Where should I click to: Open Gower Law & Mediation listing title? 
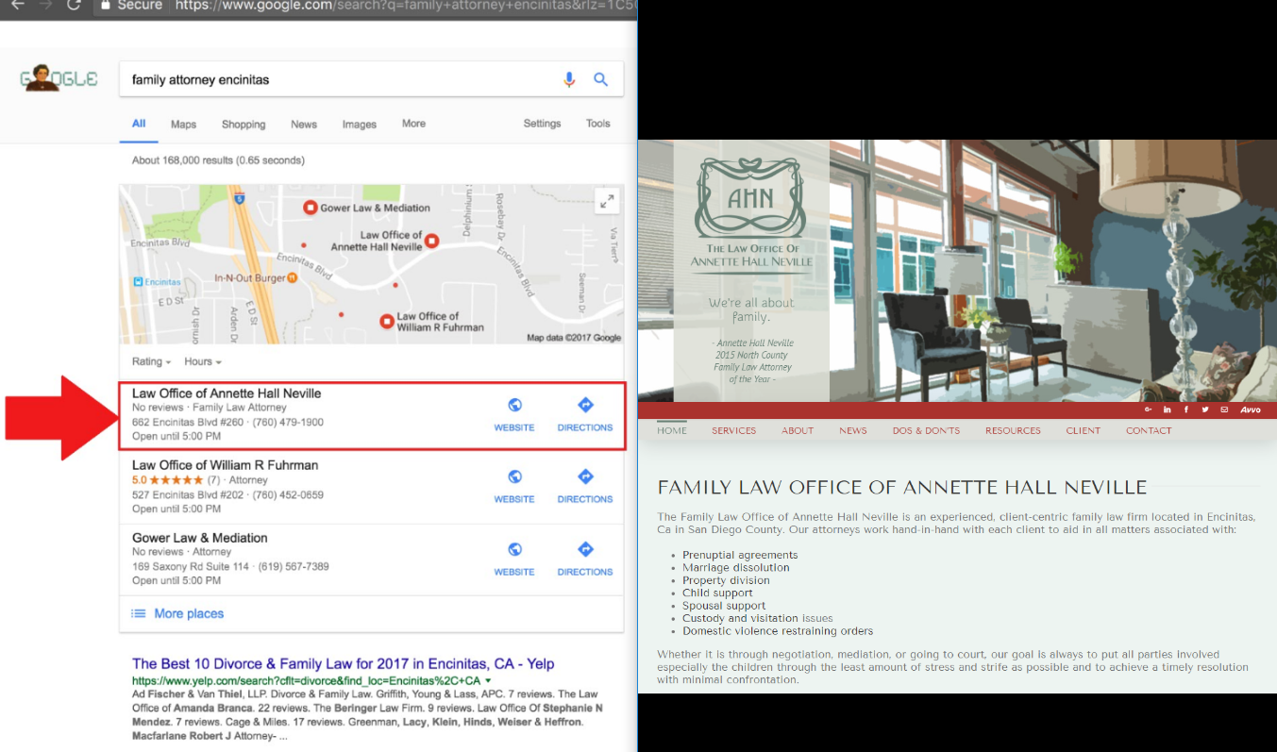200,538
